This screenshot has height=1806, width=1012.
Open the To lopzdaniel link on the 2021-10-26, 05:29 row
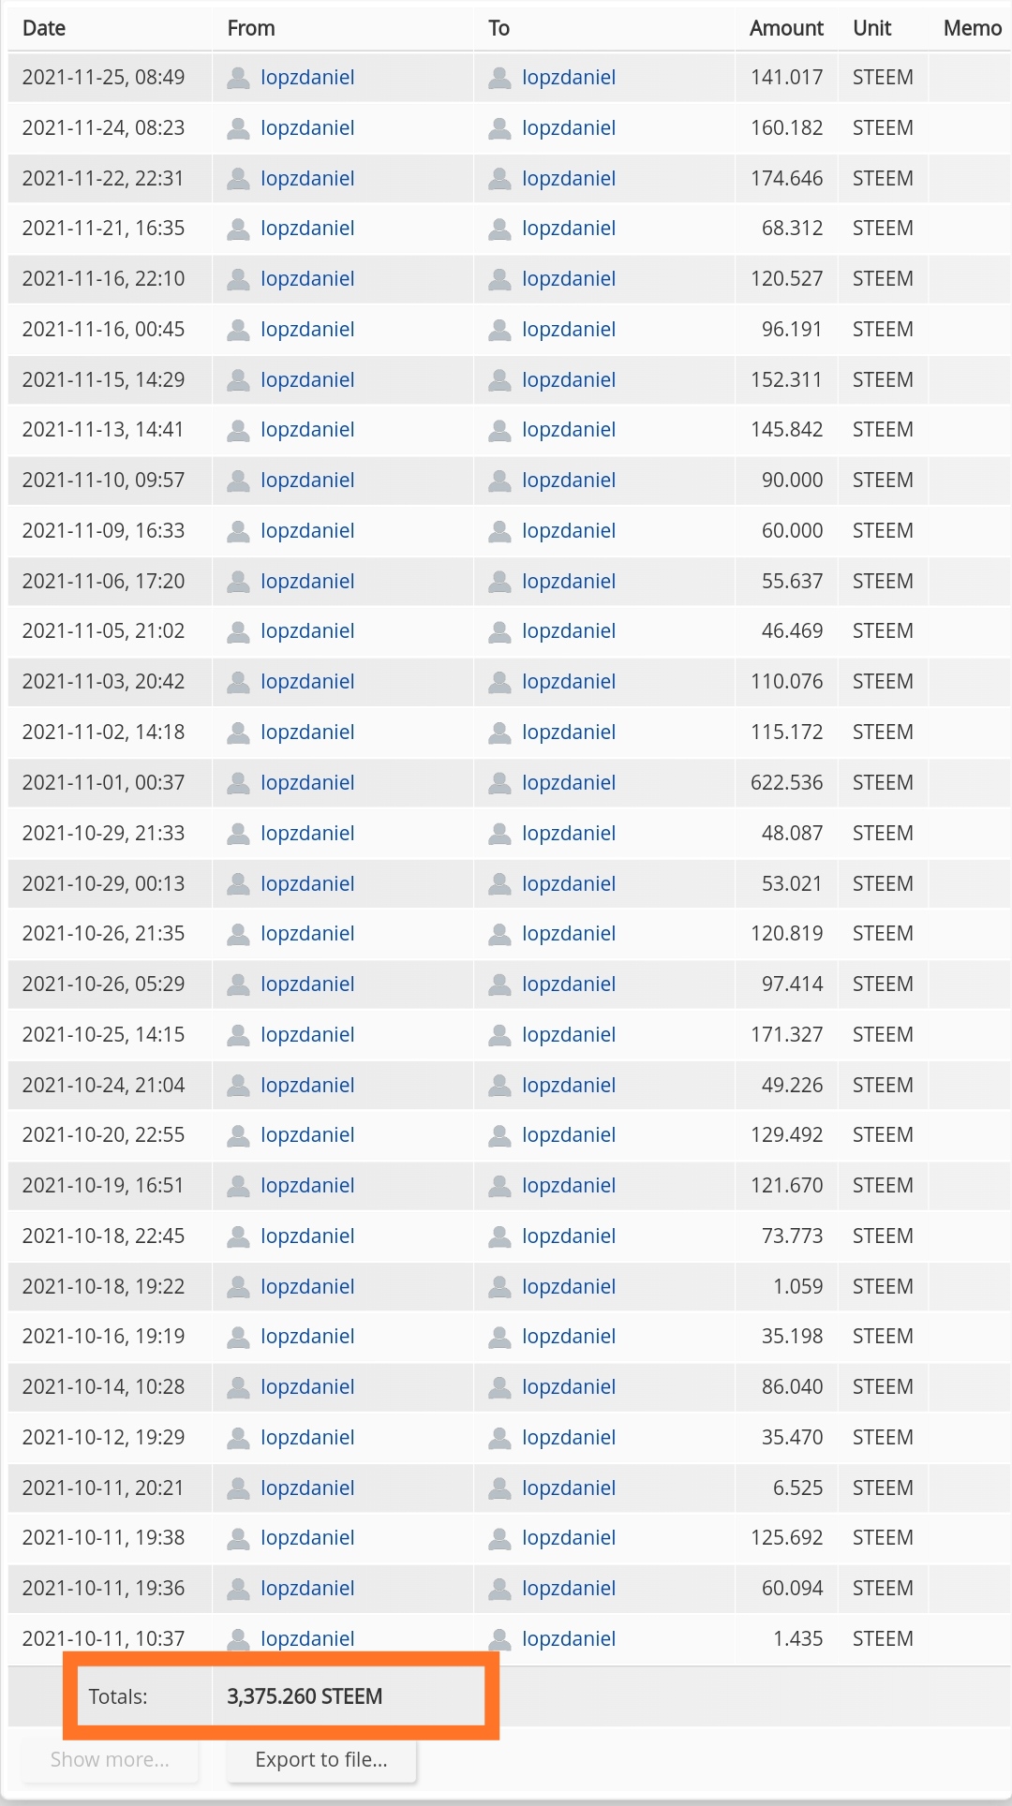pos(569,984)
